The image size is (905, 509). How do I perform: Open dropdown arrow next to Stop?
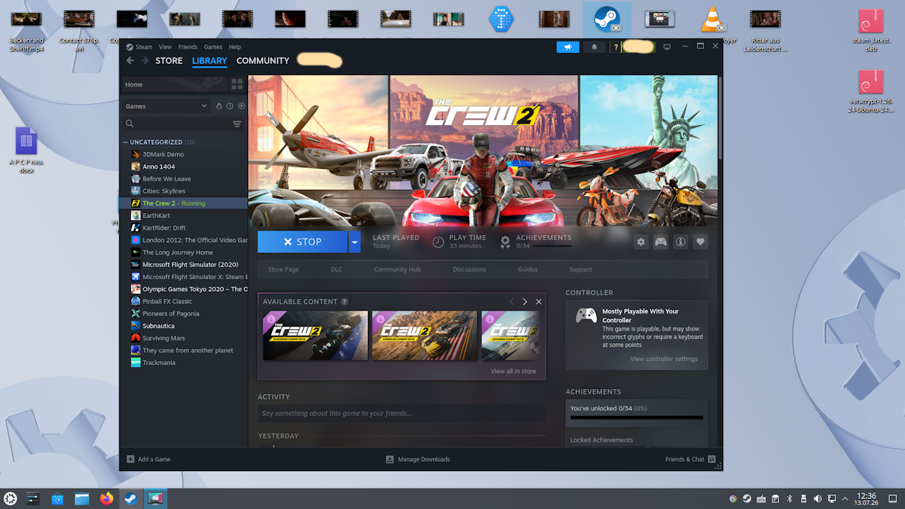click(354, 241)
